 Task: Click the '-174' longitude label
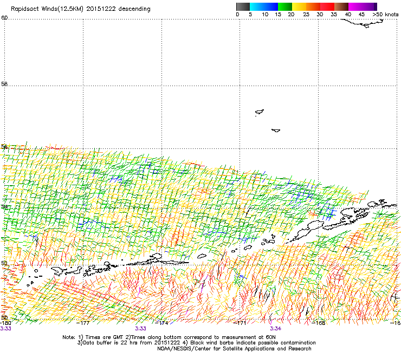[x=161, y=323]
